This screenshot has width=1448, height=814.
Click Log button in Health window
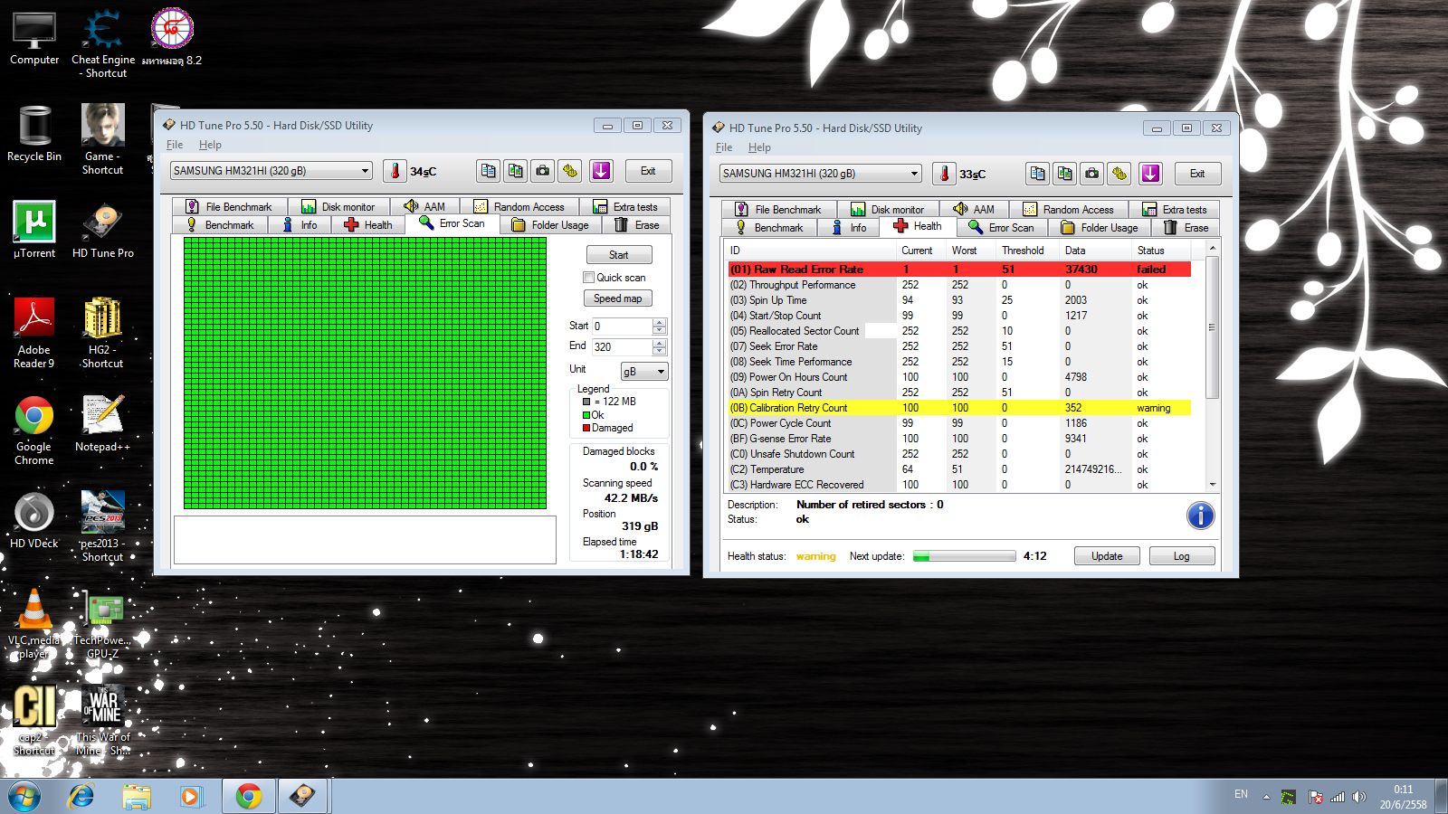coord(1182,556)
